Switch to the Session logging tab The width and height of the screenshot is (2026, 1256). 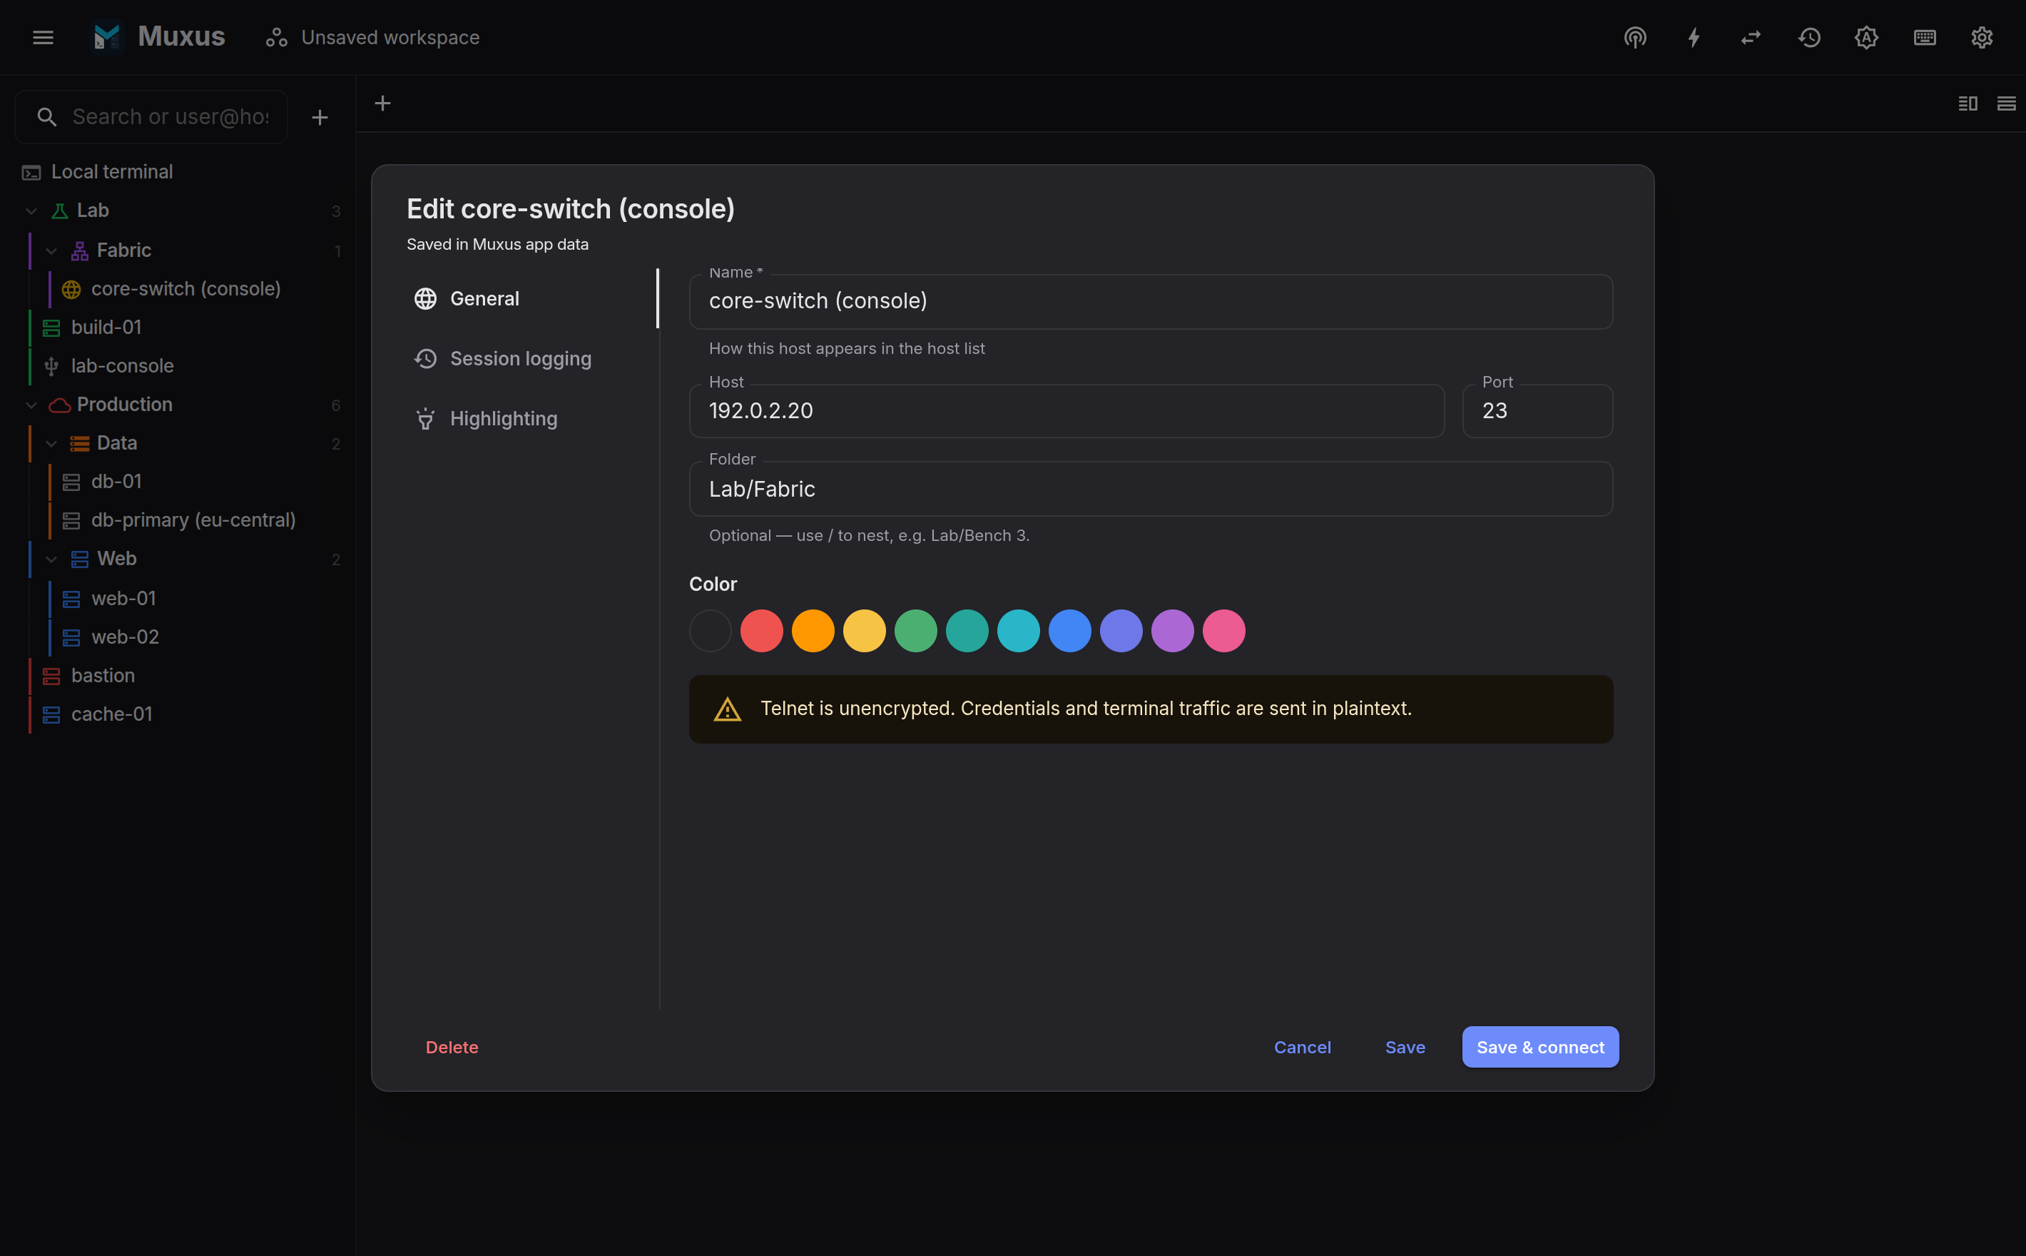(532, 359)
